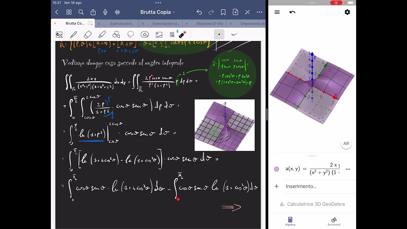Open search in the notes app
Image resolution: width=407 pixels, height=229 pixels.
81,12
